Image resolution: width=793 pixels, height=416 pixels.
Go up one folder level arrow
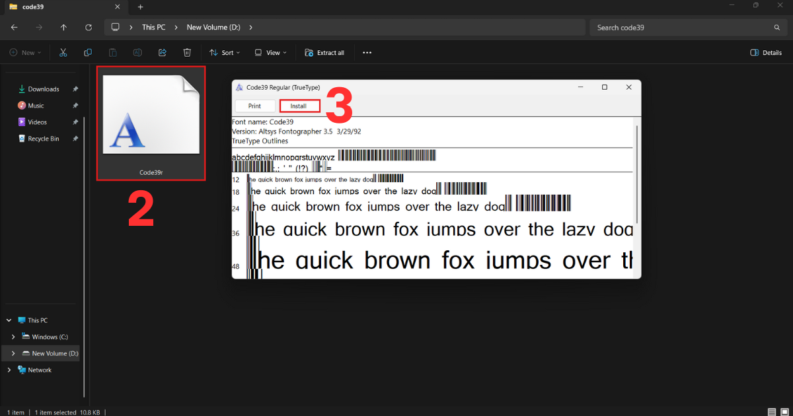click(x=63, y=28)
